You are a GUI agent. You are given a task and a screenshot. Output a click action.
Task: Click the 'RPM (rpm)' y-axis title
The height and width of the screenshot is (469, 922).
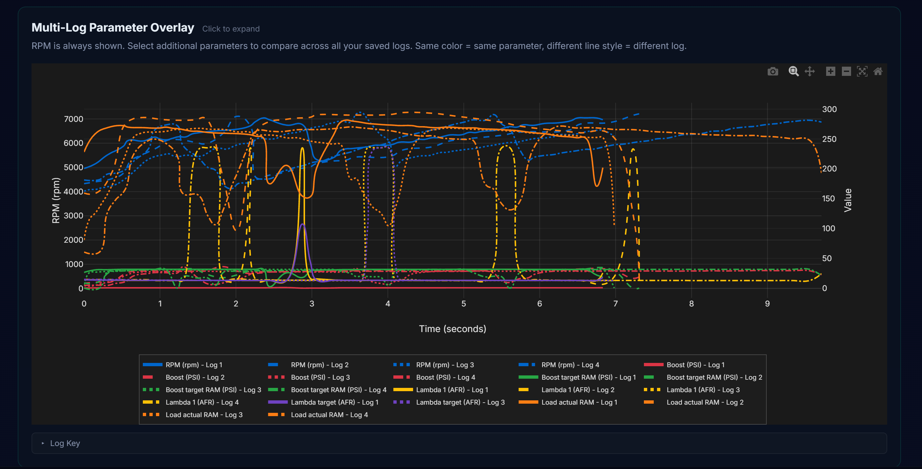tap(56, 200)
